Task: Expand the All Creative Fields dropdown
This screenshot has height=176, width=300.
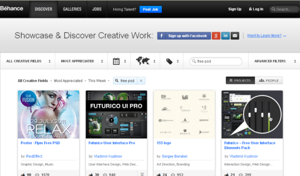Action: tap(28, 61)
